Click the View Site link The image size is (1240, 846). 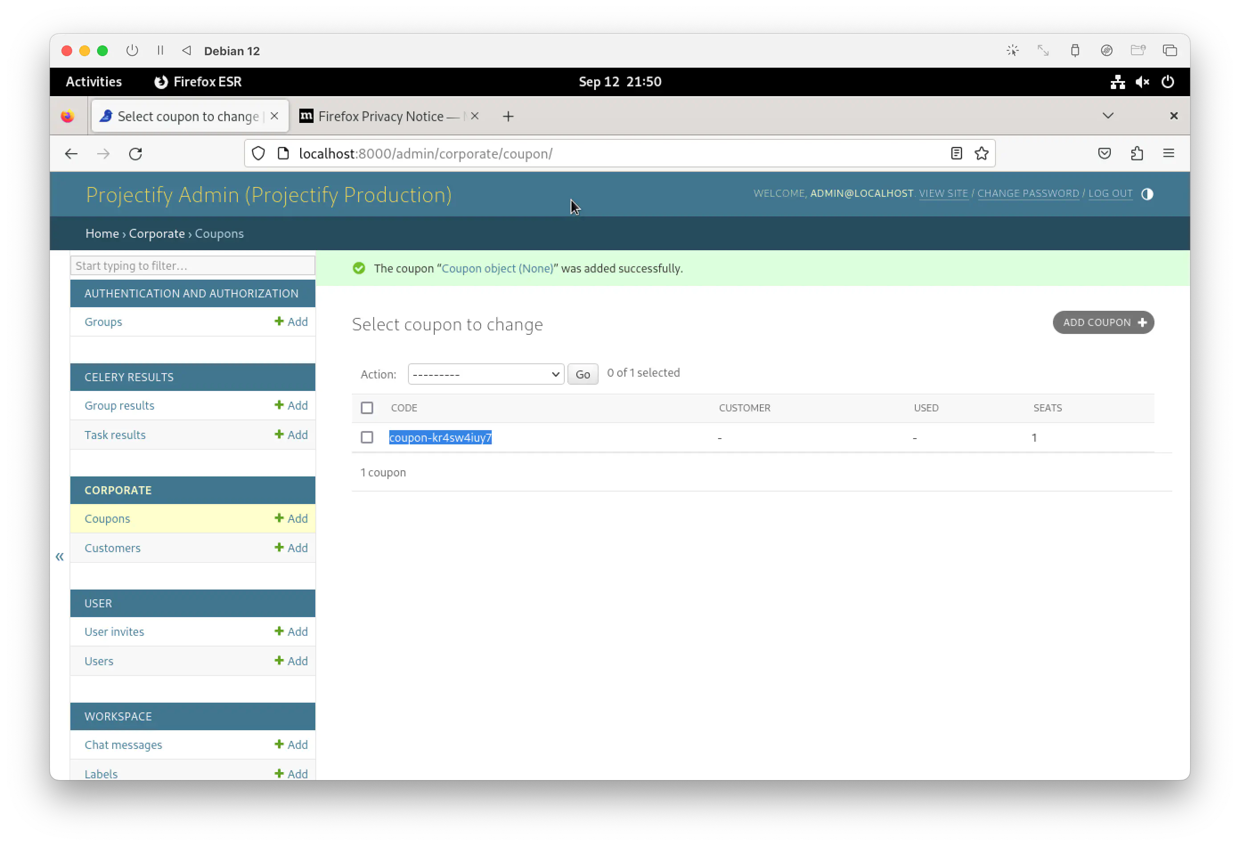pyautogui.click(x=943, y=194)
